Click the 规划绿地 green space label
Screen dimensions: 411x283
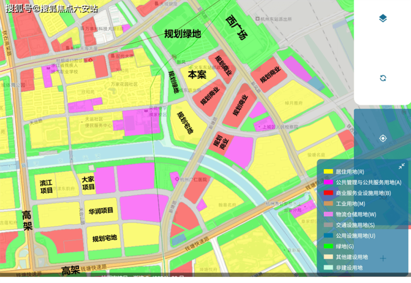[x=182, y=34]
